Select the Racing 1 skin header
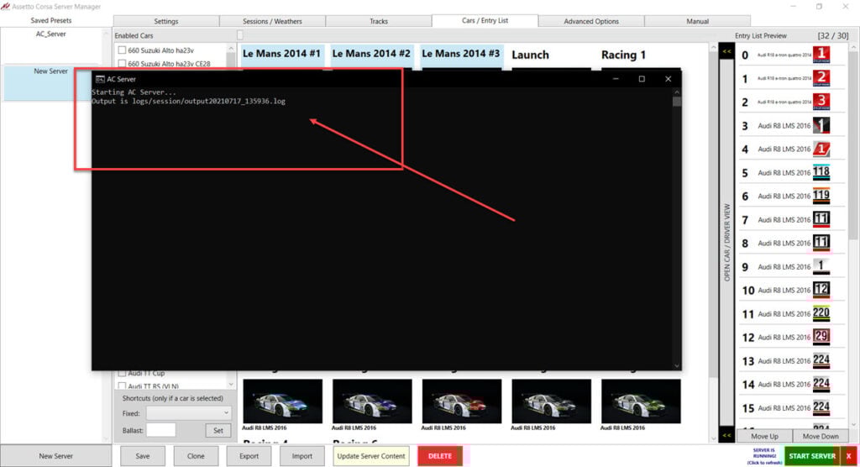Image resolution: width=860 pixels, height=467 pixels. click(624, 55)
